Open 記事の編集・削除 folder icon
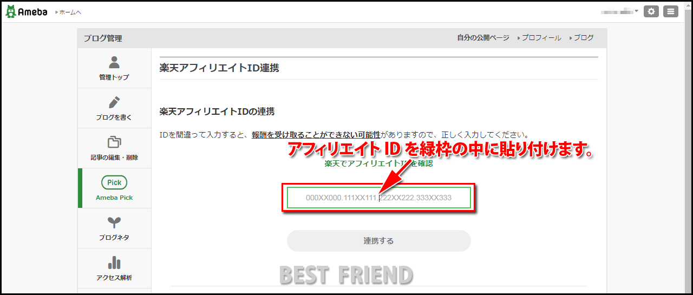Image resolution: width=693 pixels, height=295 pixels. coord(114,142)
